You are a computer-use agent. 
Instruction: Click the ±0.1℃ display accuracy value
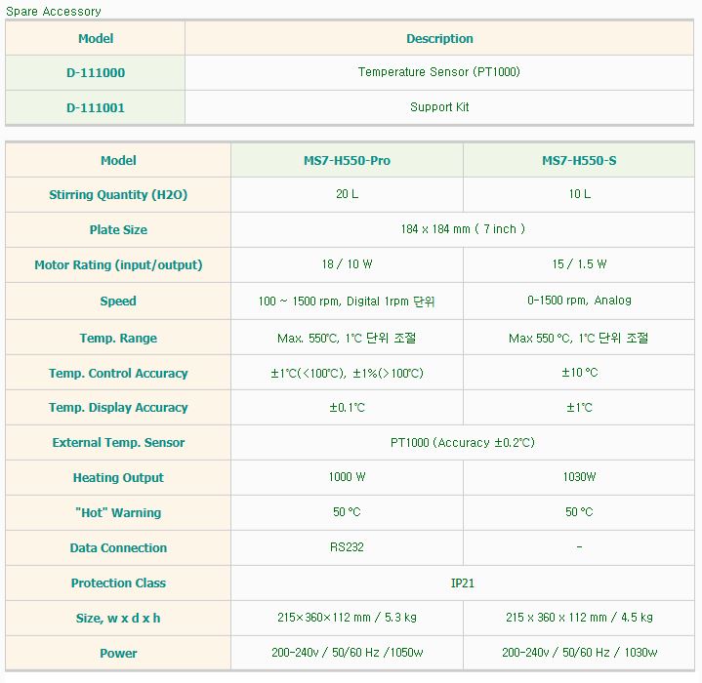click(x=347, y=408)
